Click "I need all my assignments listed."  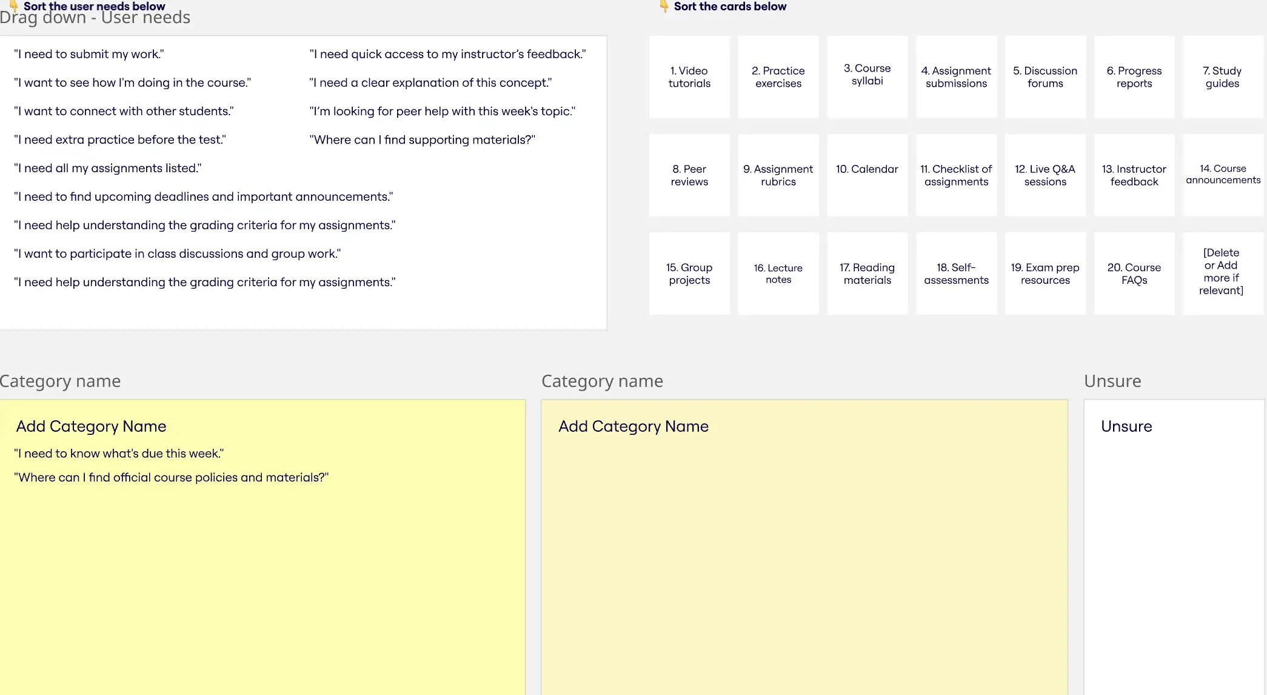point(108,168)
